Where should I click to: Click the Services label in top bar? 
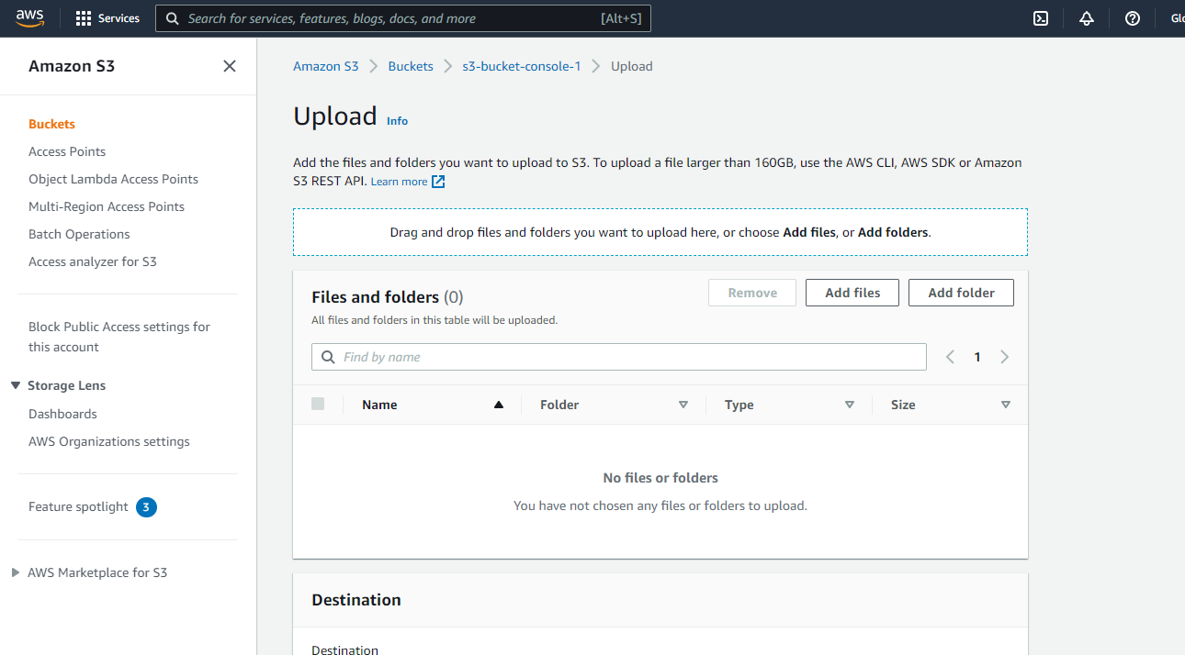point(118,18)
